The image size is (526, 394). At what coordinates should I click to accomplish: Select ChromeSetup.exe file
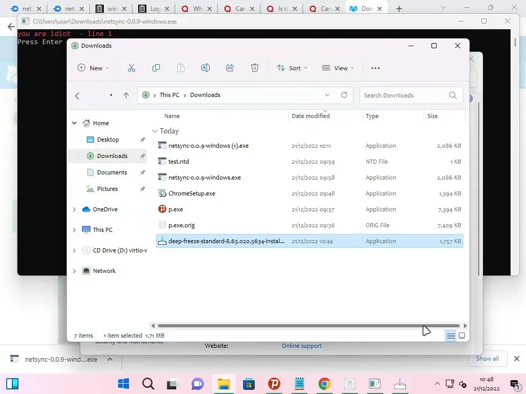[x=310, y=193]
